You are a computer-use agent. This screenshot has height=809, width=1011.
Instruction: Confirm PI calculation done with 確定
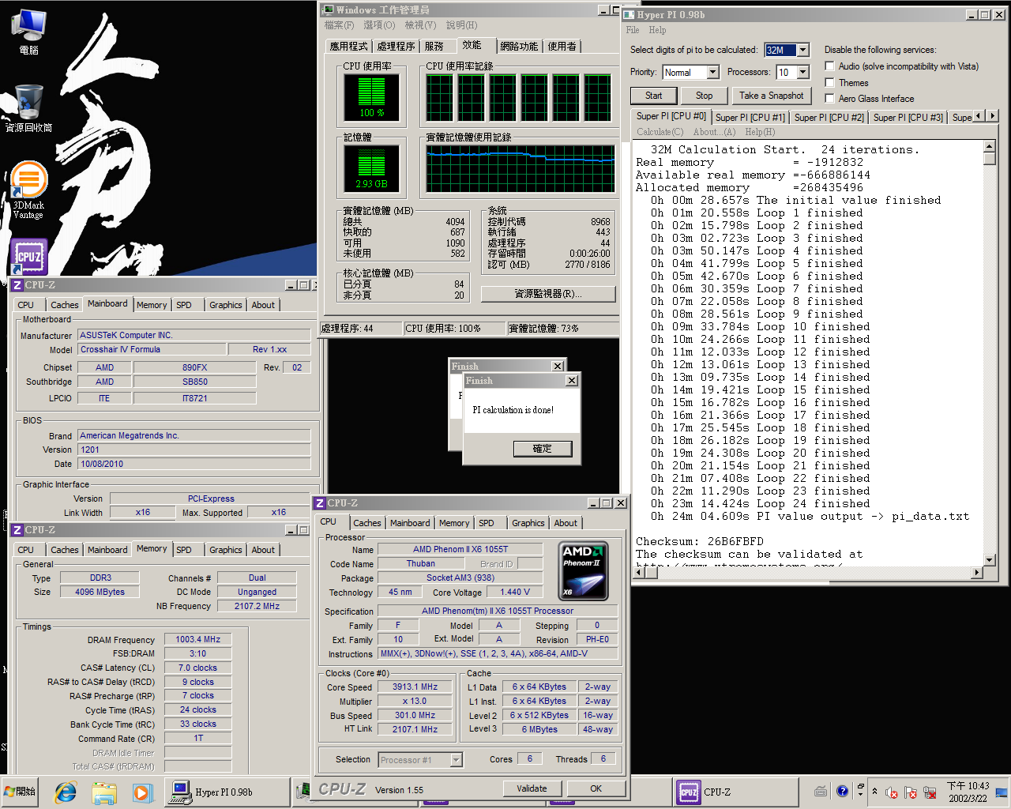tap(542, 449)
